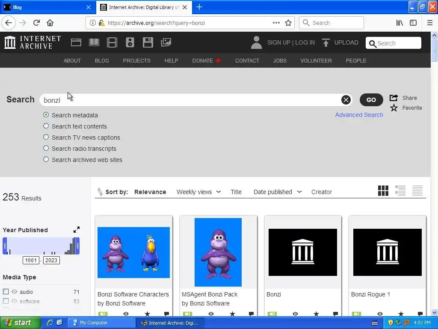The image size is (438, 329).
Task: Open Firefox library icon
Action: coord(400,23)
